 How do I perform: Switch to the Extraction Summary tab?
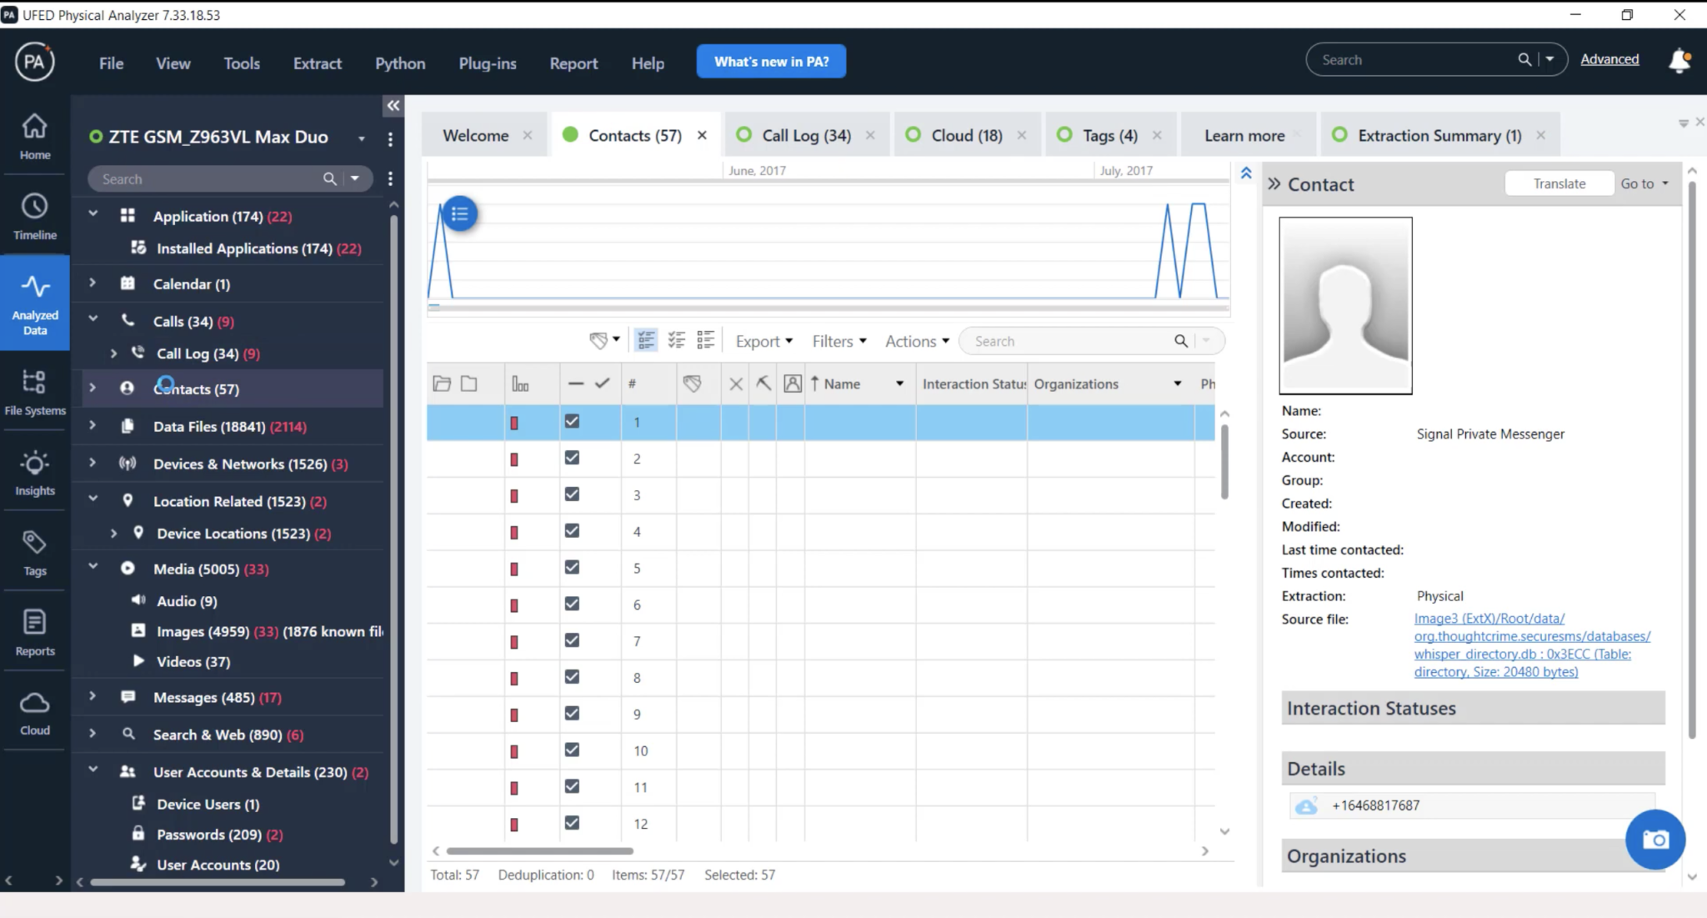coord(1435,134)
